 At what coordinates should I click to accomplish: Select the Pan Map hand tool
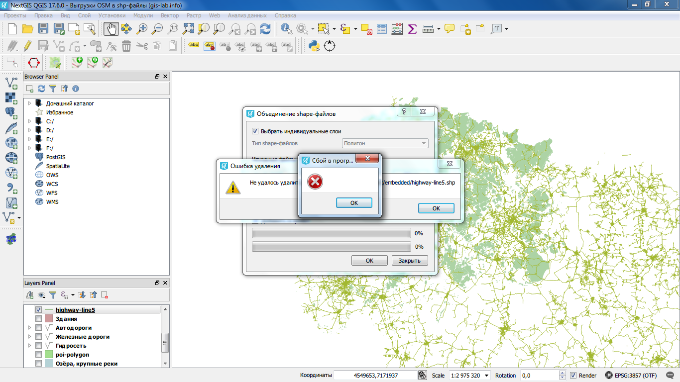111,29
